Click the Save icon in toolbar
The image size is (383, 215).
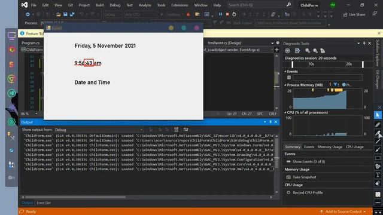[65, 14]
